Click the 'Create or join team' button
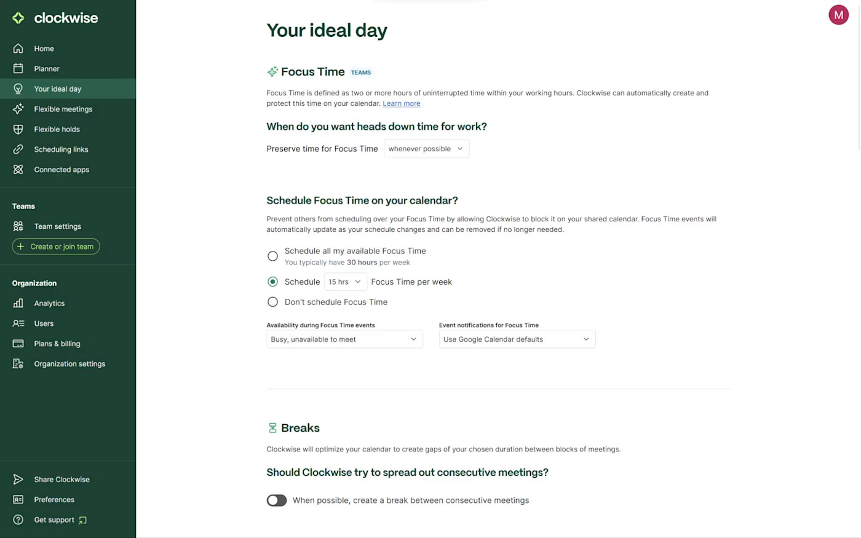861x538 pixels. (x=56, y=247)
